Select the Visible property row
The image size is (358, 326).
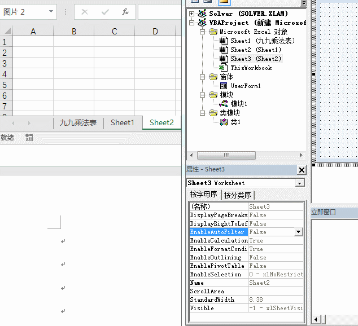(x=247, y=308)
